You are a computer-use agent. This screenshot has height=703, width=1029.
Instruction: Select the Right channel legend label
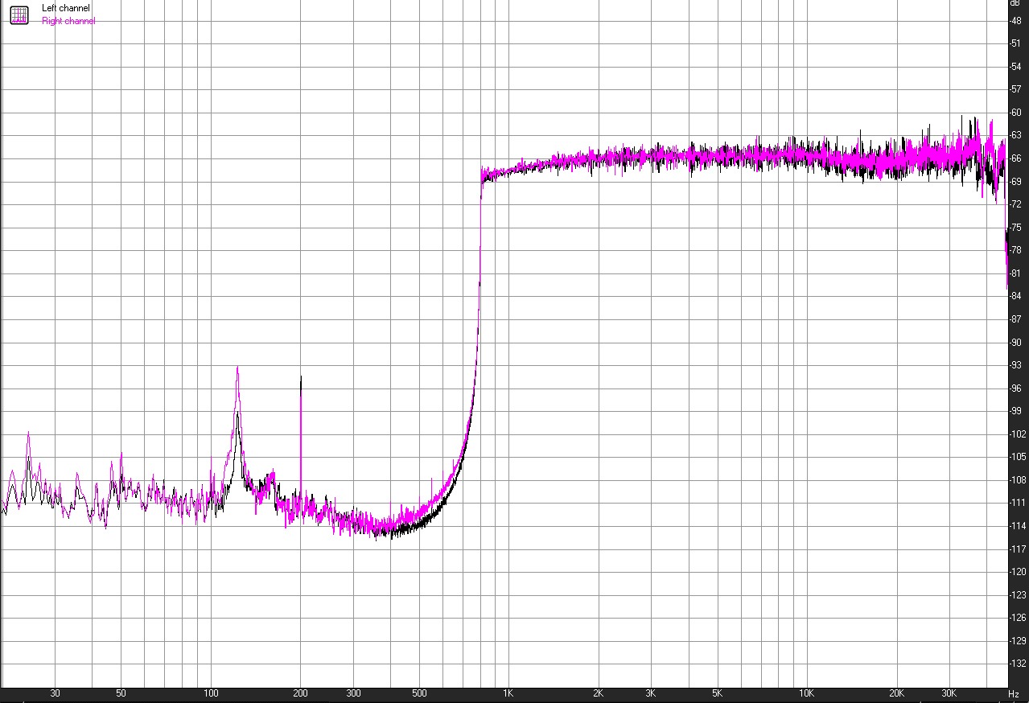[x=68, y=21]
